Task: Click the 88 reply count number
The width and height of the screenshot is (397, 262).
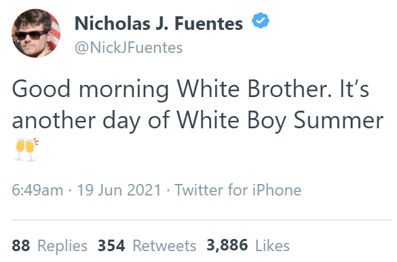Action: [21, 246]
